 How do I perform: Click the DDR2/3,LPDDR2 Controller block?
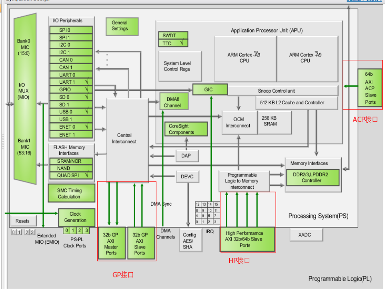pyautogui.click(x=313, y=177)
